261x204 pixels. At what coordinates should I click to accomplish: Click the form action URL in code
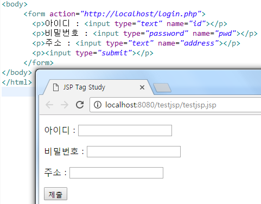click(141, 14)
